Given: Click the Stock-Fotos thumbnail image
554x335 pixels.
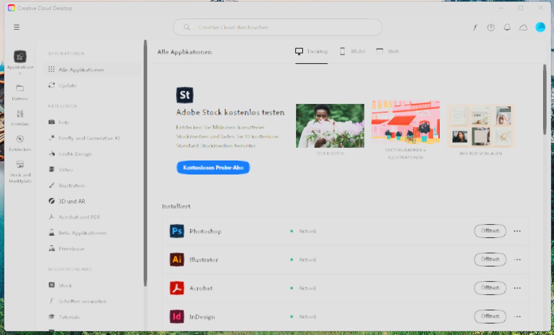Looking at the screenshot, I should pos(330,126).
